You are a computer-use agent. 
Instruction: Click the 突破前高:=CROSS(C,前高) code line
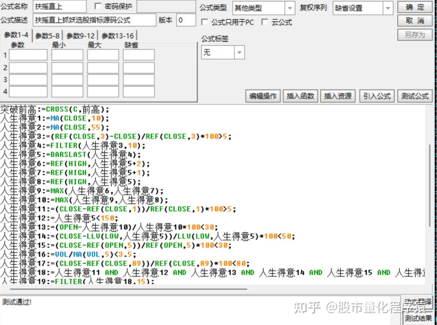pyautogui.click(x=55, y=109)
